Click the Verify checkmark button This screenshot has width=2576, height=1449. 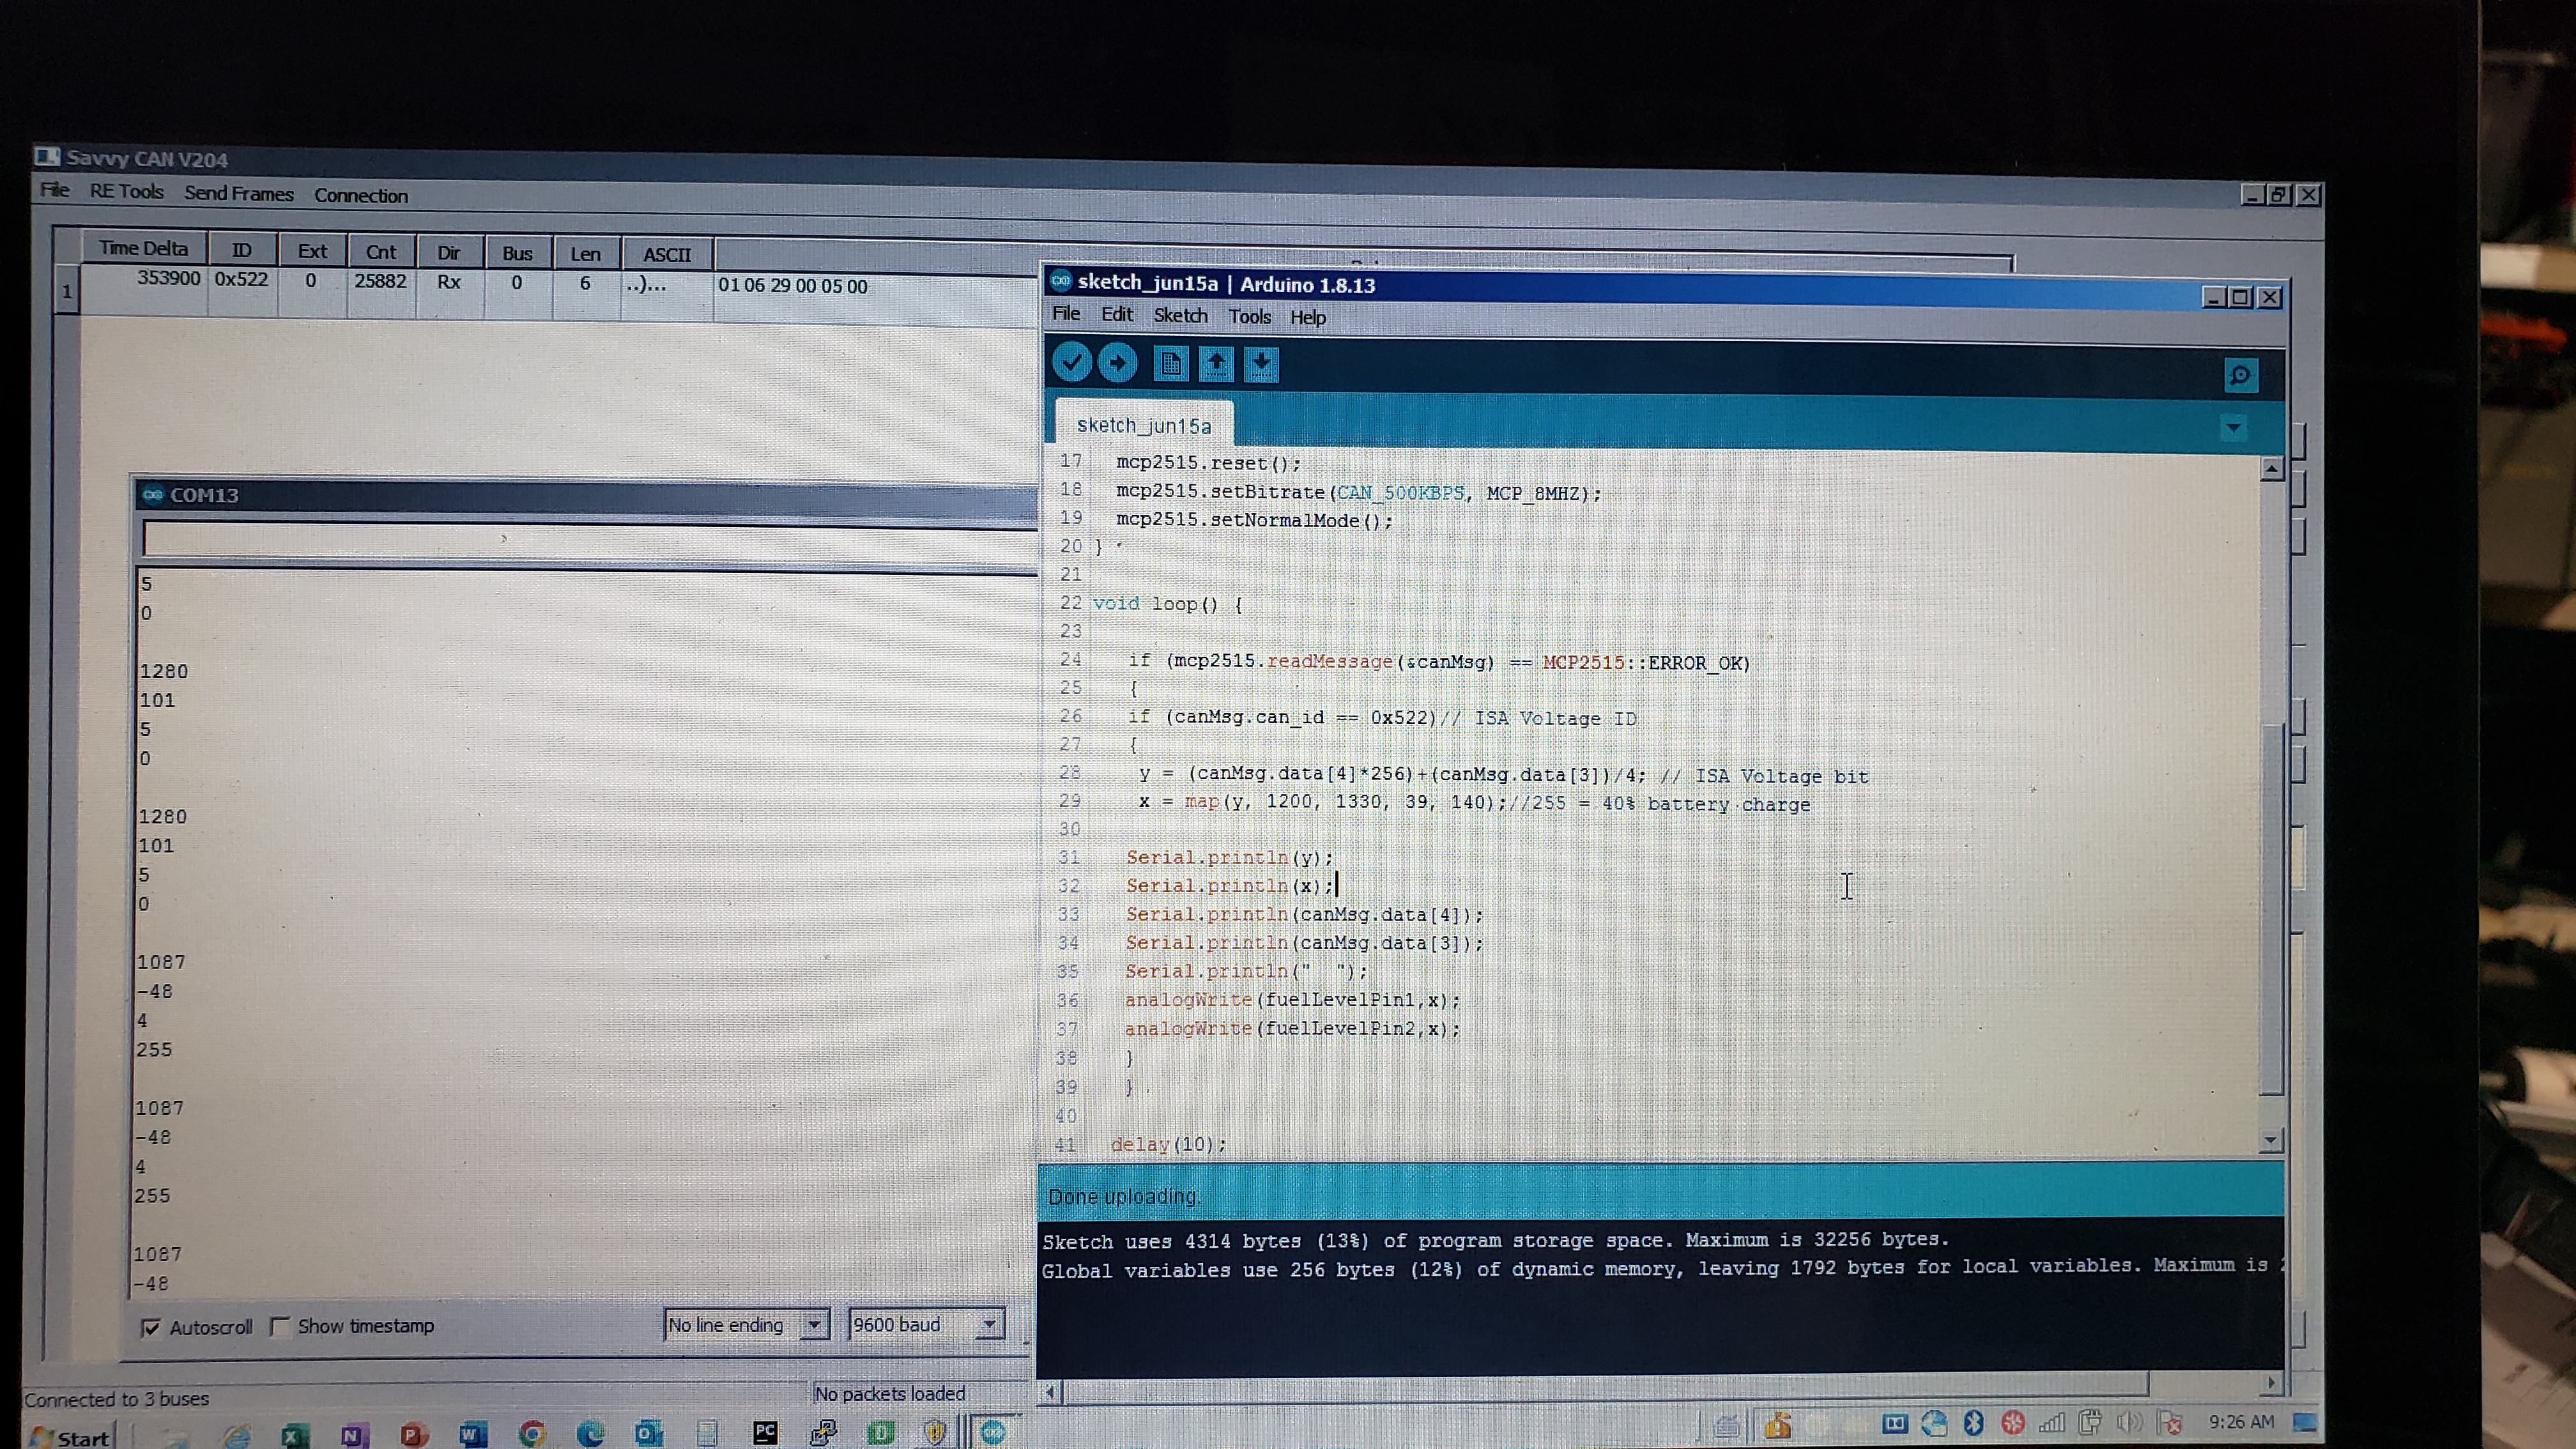pos(1071,362)
